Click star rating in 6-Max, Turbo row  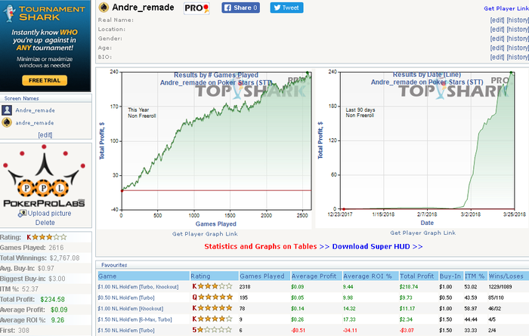click(x=212, y=319)
